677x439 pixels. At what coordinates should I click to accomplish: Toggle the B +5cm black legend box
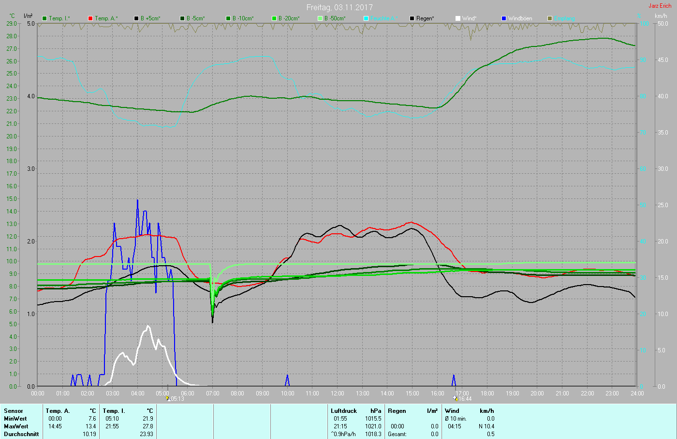[136, 18]
